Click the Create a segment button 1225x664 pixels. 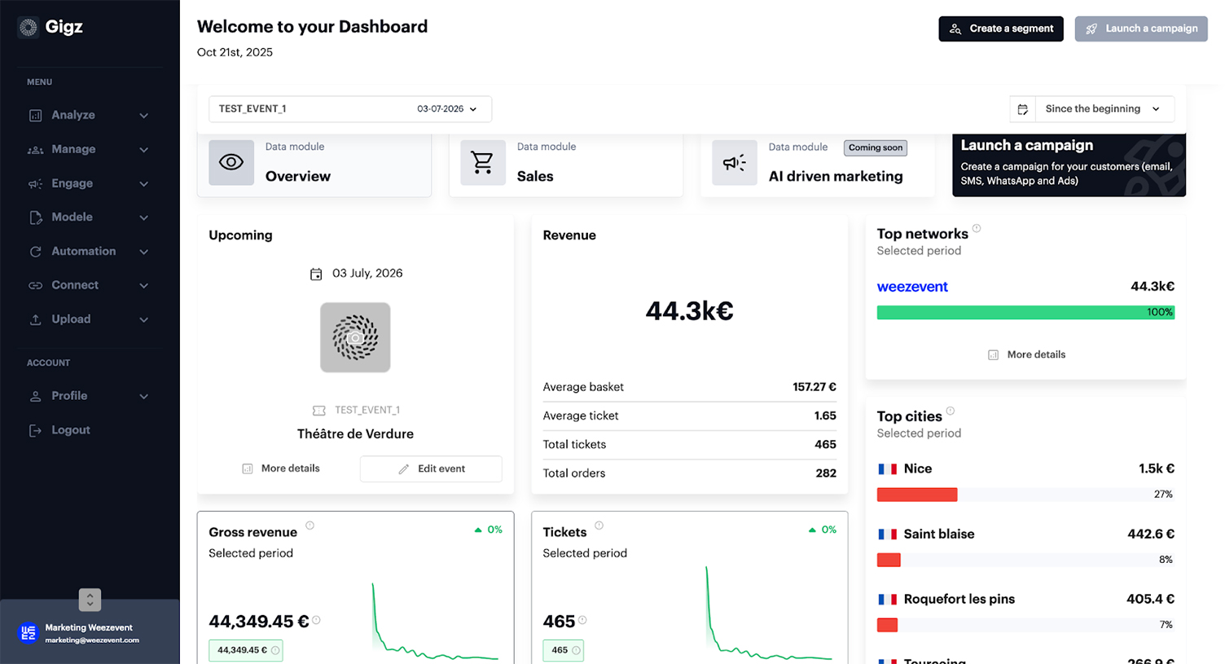tap(1000, 29)
